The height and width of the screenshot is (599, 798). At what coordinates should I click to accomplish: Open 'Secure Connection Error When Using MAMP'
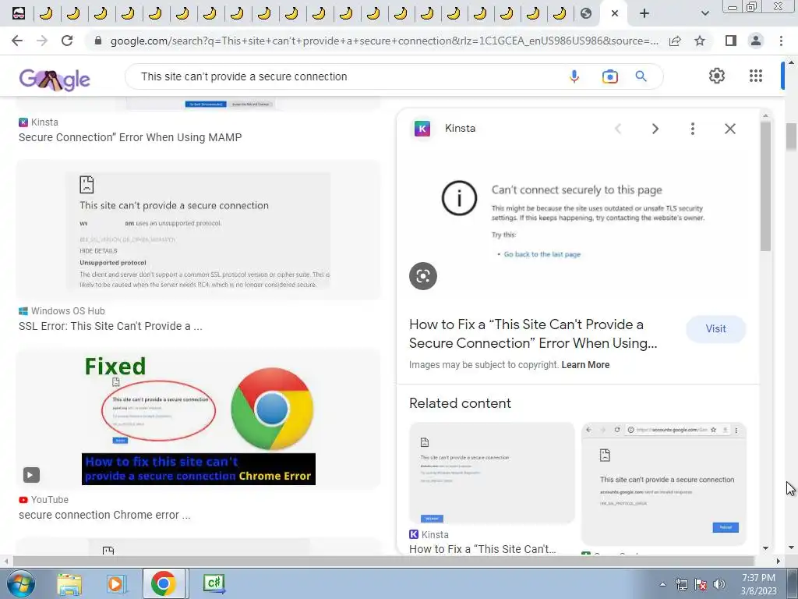coord(130,137)
